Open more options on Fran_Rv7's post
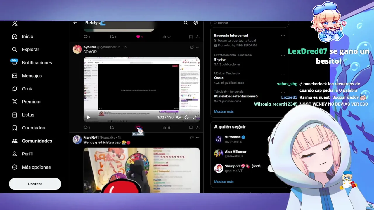 tap(198, 138)
